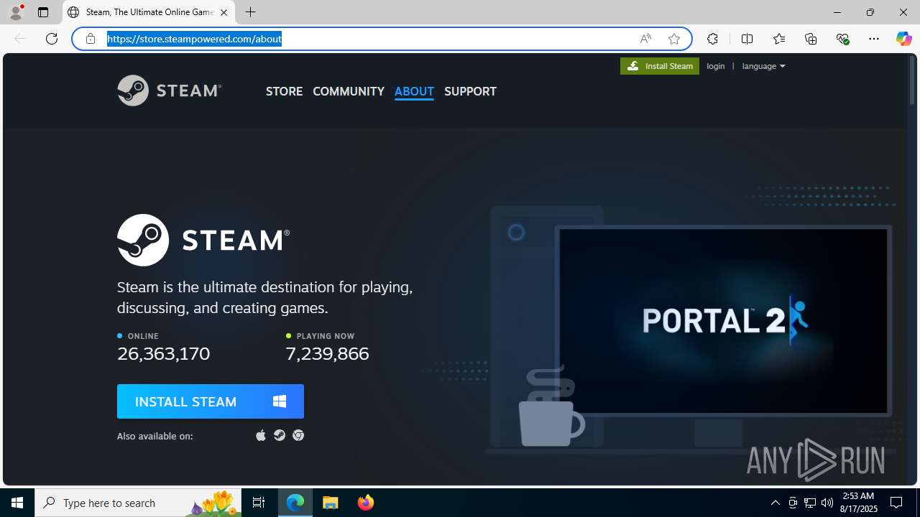Open the browser profile icon
Screen dimensions: 920x517
click(x=16, y=12)
